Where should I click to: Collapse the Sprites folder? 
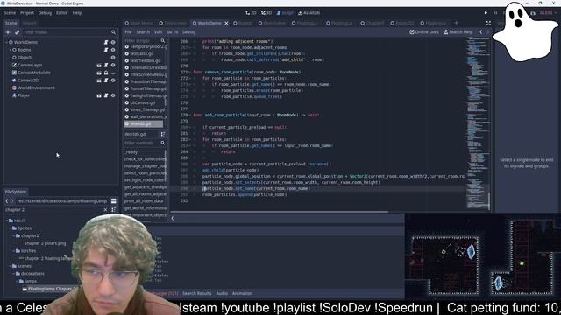click(x=10, y=227)
